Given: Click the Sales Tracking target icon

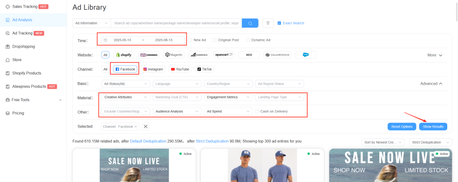Looking at the screenshot, I should (x=8, y=6).
